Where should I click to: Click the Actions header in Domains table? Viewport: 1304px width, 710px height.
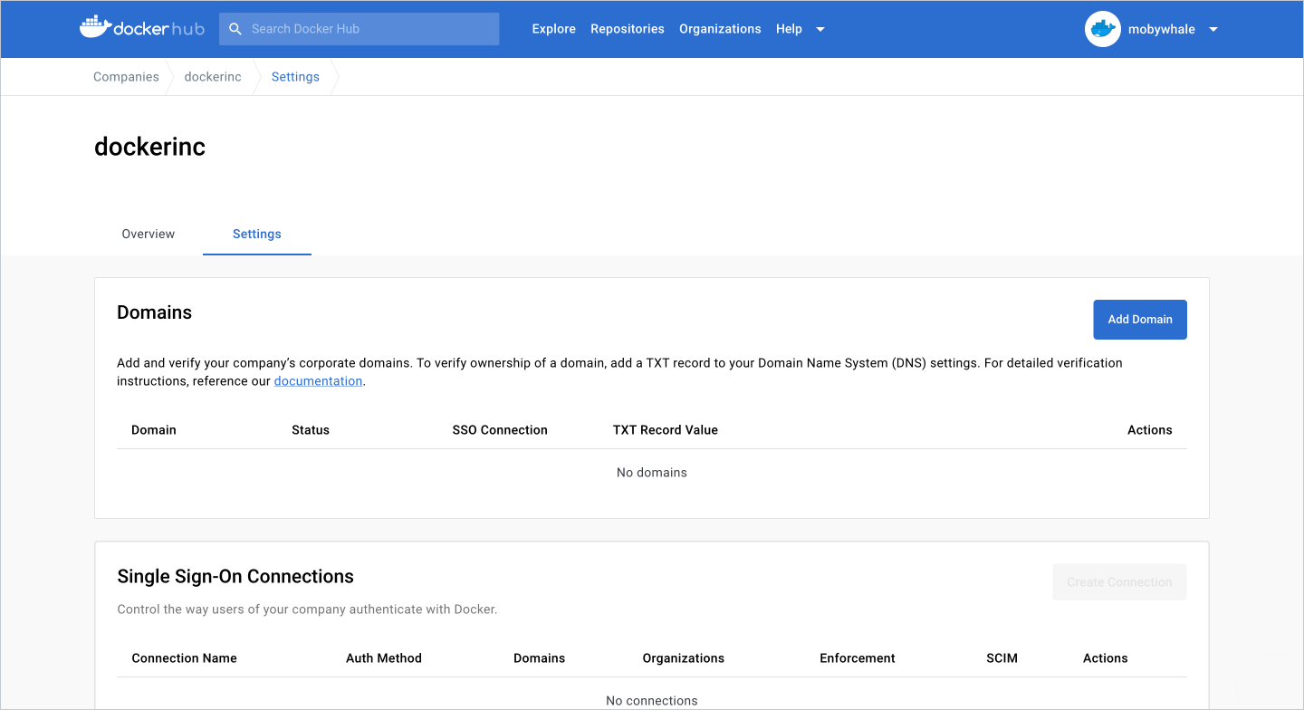[1150, 430]
